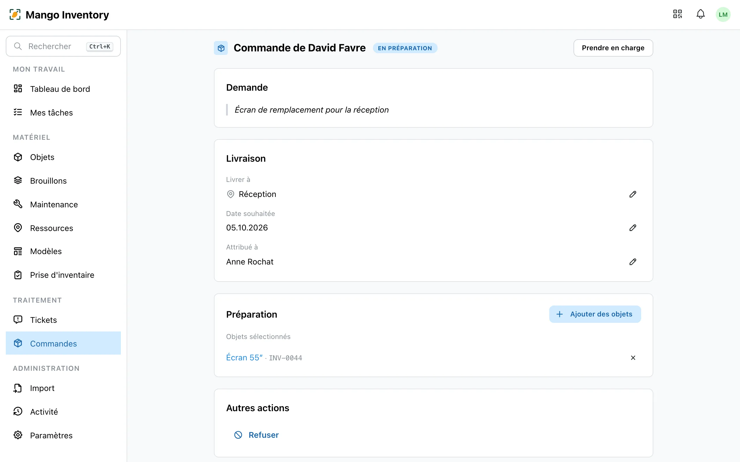Edit the Anne Rochat assignment pencil
Image resolution: width=740 pixels, height=462 pixels.
(633, 262)
